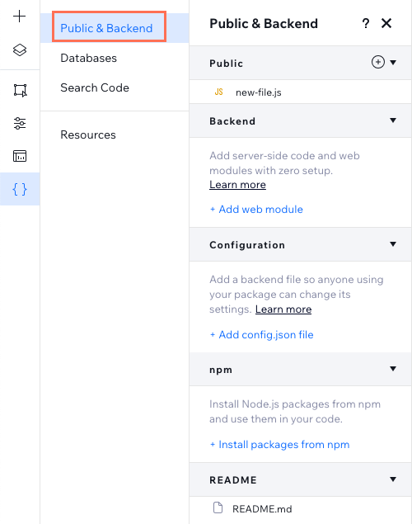Click Add config.json file link

click(261, 334)
